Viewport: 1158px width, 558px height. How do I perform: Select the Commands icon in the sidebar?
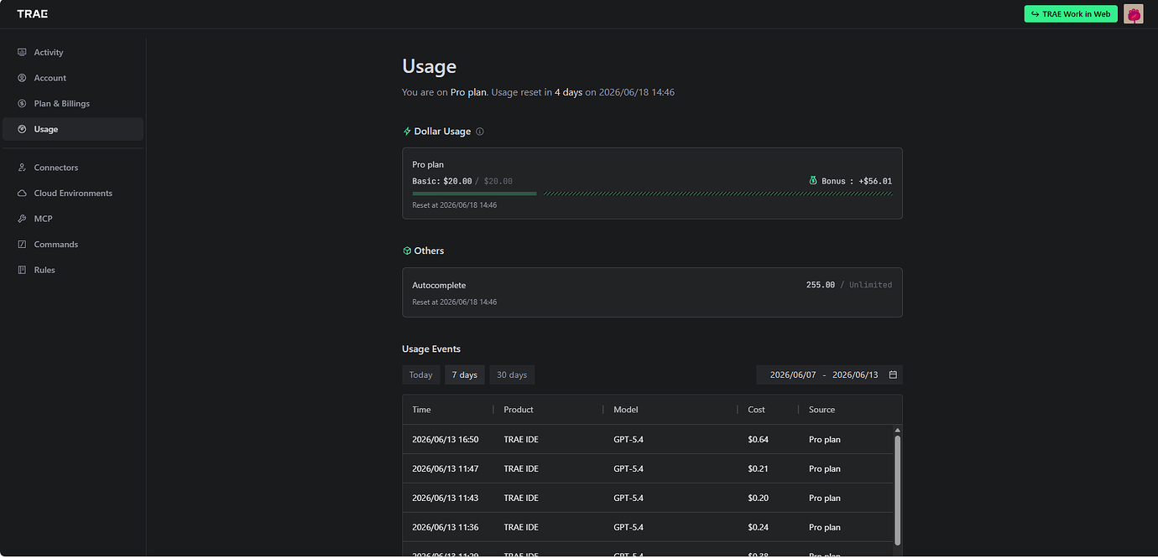(22, 245)
